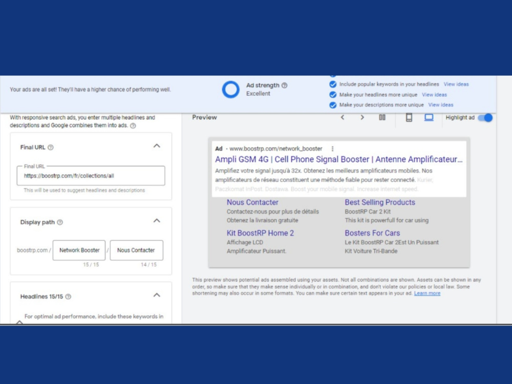
Task: Click the 'boostrp.com /' path prefix
Action: [34, 250]
